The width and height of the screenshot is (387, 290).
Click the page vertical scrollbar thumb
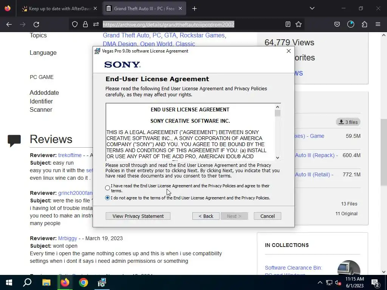[x=383, y=152]
